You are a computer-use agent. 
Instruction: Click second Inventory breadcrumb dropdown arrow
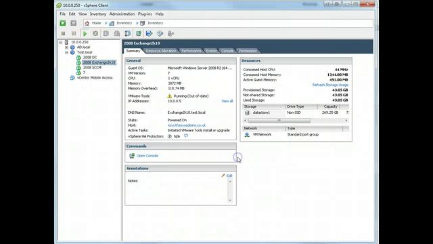(137, 23)
